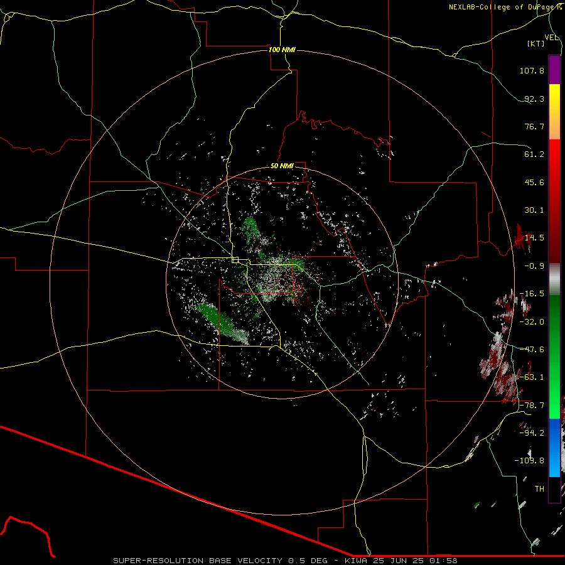
Task: Click the elongated green echo southwest of radar center
Action: pos(221,323)
